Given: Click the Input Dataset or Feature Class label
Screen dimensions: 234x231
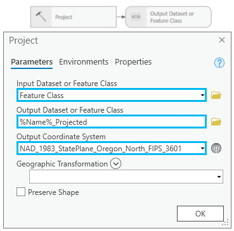Looking at the screenshot, I should (67, 84).
